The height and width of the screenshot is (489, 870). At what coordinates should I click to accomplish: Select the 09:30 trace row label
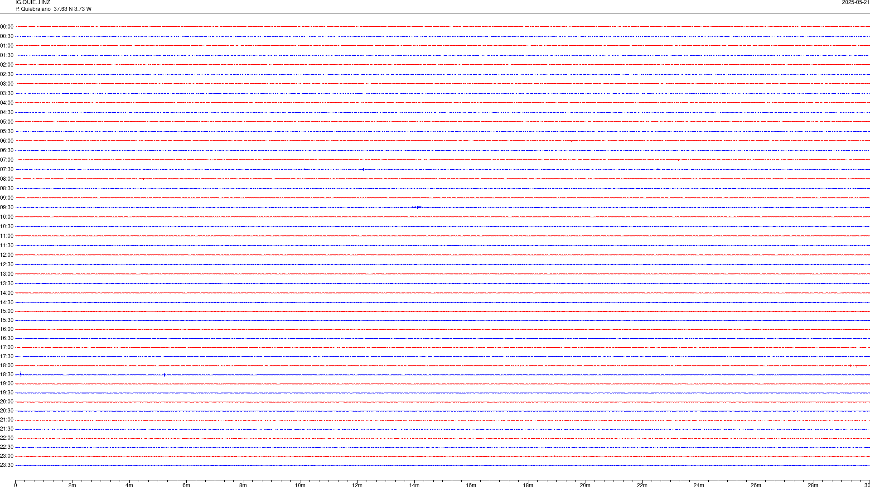click(x=7, y=207)
